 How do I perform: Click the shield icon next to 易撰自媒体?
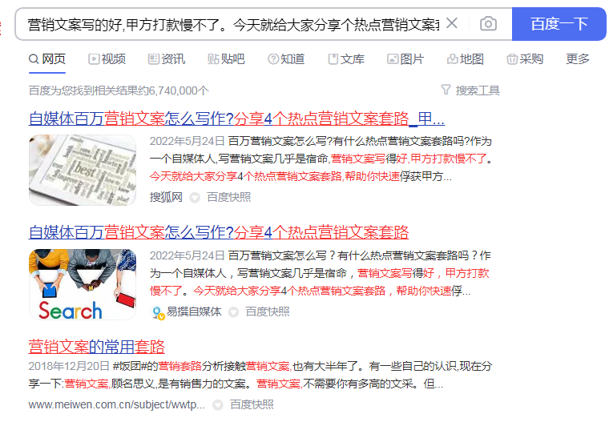[233, 312]
